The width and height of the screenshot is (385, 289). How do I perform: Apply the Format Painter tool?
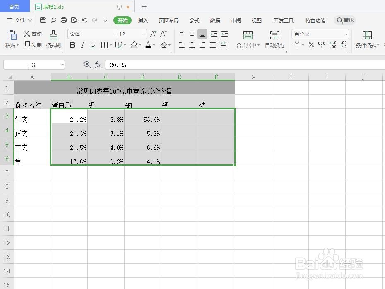coord(53,39)
